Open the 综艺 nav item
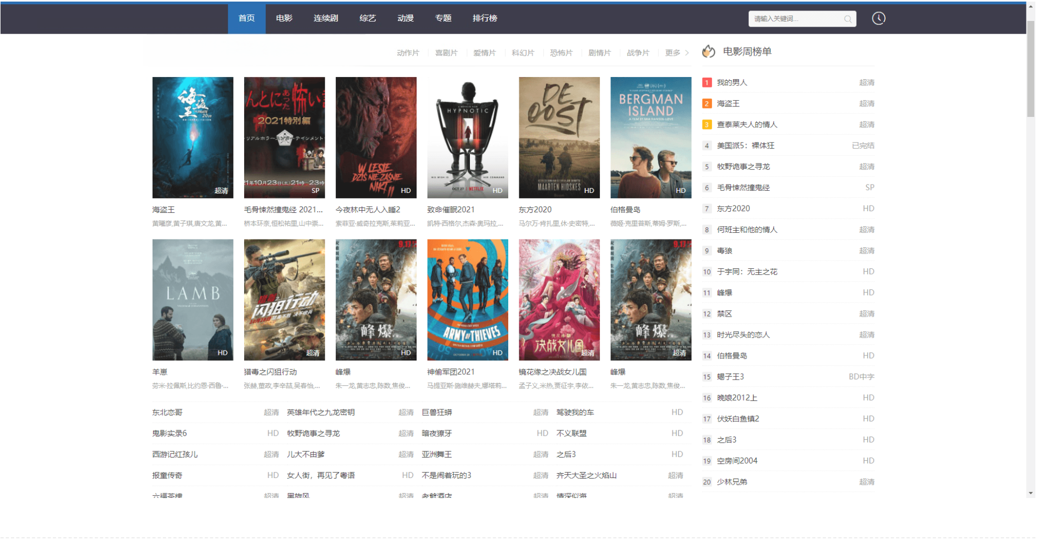This screenshot has width=1038, height=542. (x=367, y=18)
